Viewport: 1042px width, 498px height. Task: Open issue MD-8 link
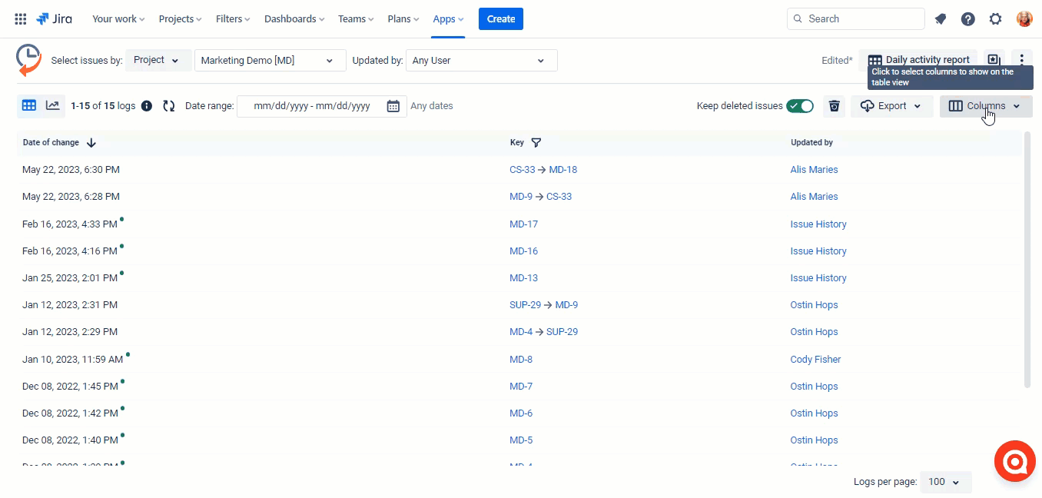pyautogui.click(x=521, y=360)
